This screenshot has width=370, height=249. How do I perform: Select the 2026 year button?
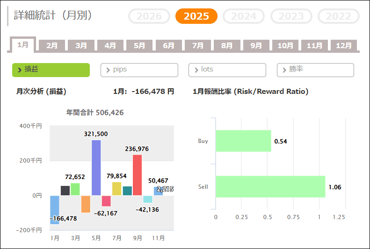(149, 16)
